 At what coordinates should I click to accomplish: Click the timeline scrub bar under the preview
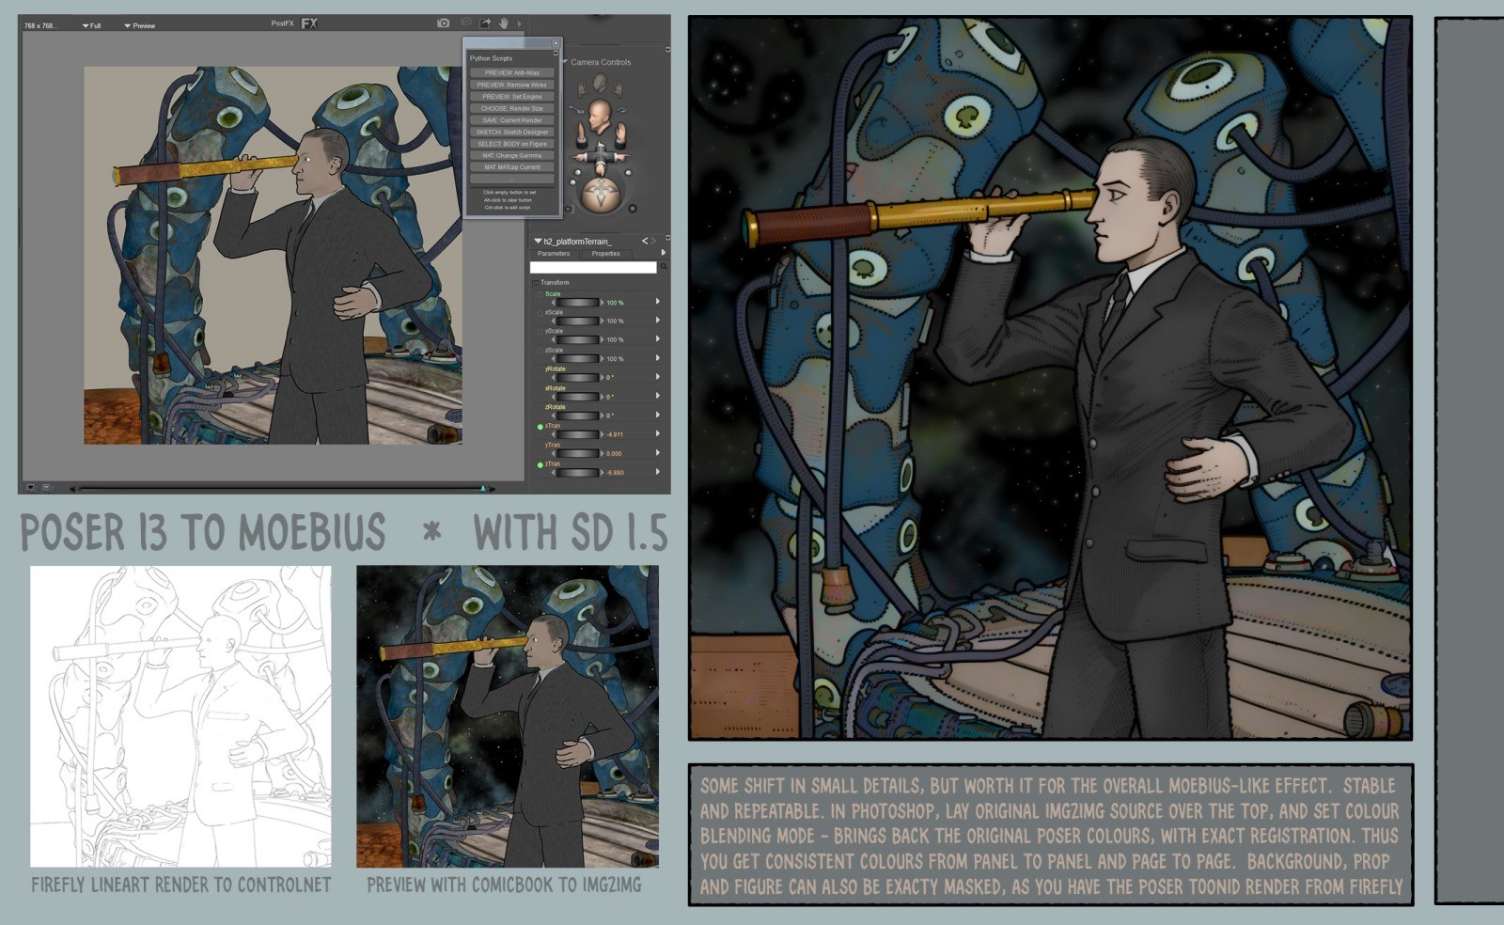click(282, 488)
